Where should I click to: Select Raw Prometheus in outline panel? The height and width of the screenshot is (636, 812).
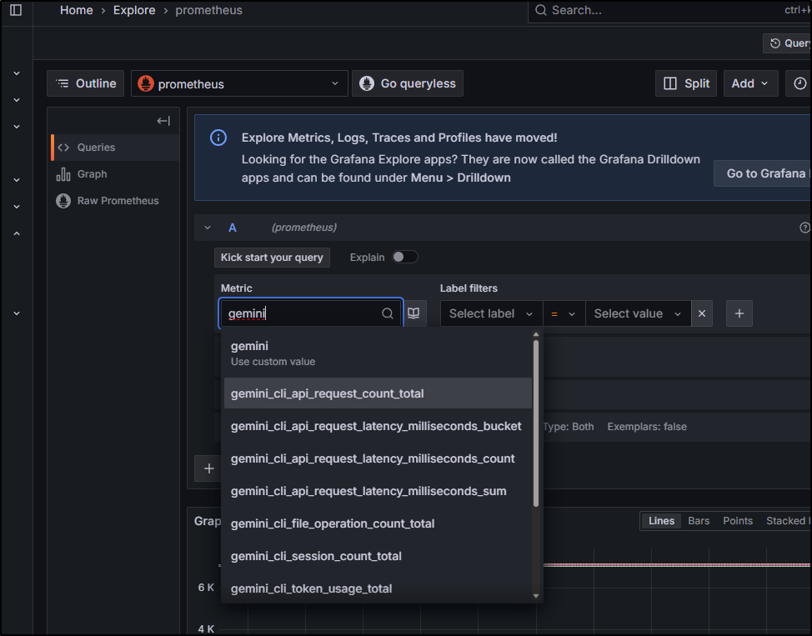(x=115, y=200)
